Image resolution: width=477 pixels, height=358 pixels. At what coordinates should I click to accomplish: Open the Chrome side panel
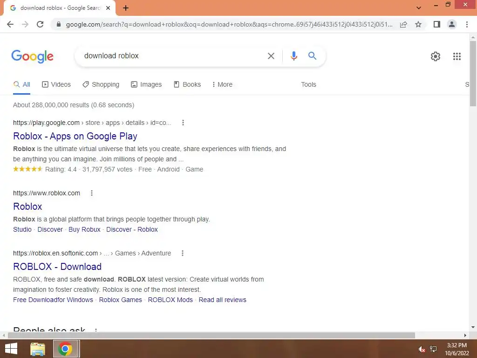437,24
